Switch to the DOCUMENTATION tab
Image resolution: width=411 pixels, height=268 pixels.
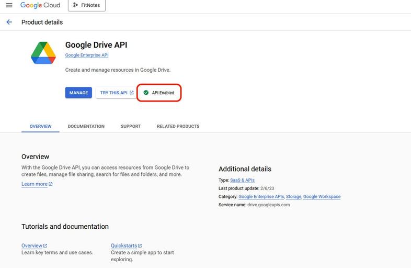pos(86,126)
